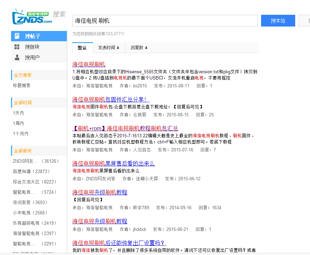Open 海信电视刷机包固件汇总分享! result

coord(111,99)
